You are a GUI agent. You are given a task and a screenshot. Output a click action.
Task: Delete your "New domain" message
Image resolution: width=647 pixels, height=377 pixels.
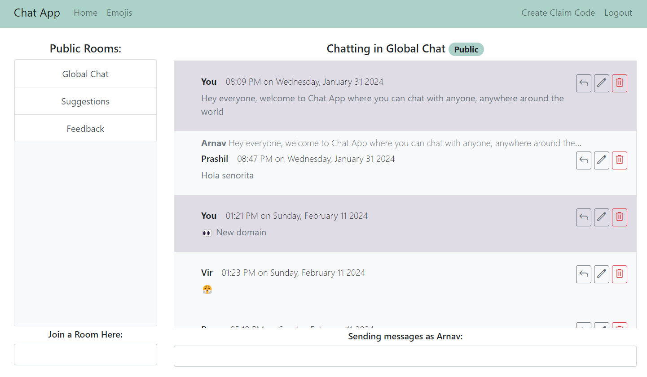pyautogui.click(x=619, y=217)
